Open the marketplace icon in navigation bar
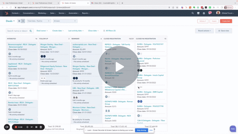 click(x=198, y=13)
